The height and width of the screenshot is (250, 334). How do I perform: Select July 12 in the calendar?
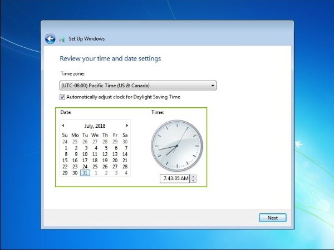[x=105, y=154]
